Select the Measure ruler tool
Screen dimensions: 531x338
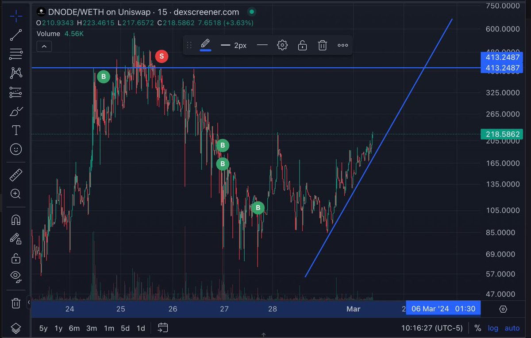pos(15,174)
